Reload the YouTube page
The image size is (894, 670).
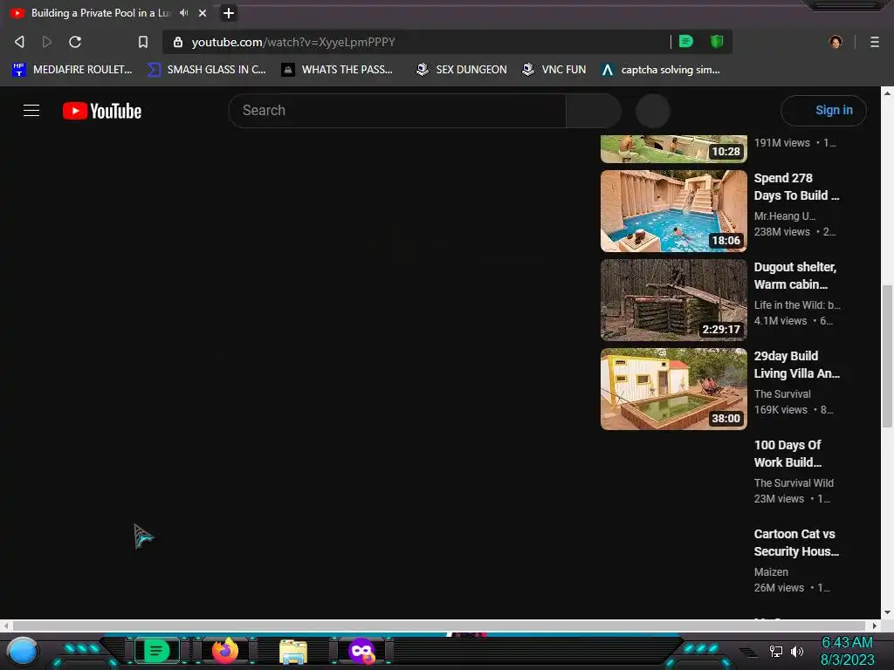(x=75, y=42)
